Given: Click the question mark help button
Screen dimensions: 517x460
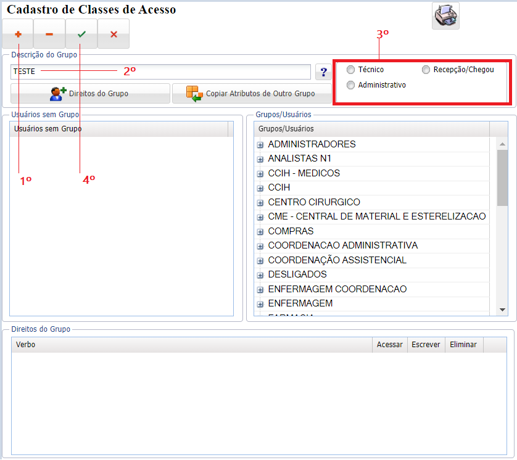Looking at the screenshot, I should (x=323, y=72).
